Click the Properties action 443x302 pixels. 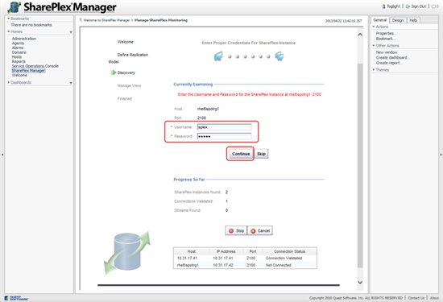click(x=386, y=33)
